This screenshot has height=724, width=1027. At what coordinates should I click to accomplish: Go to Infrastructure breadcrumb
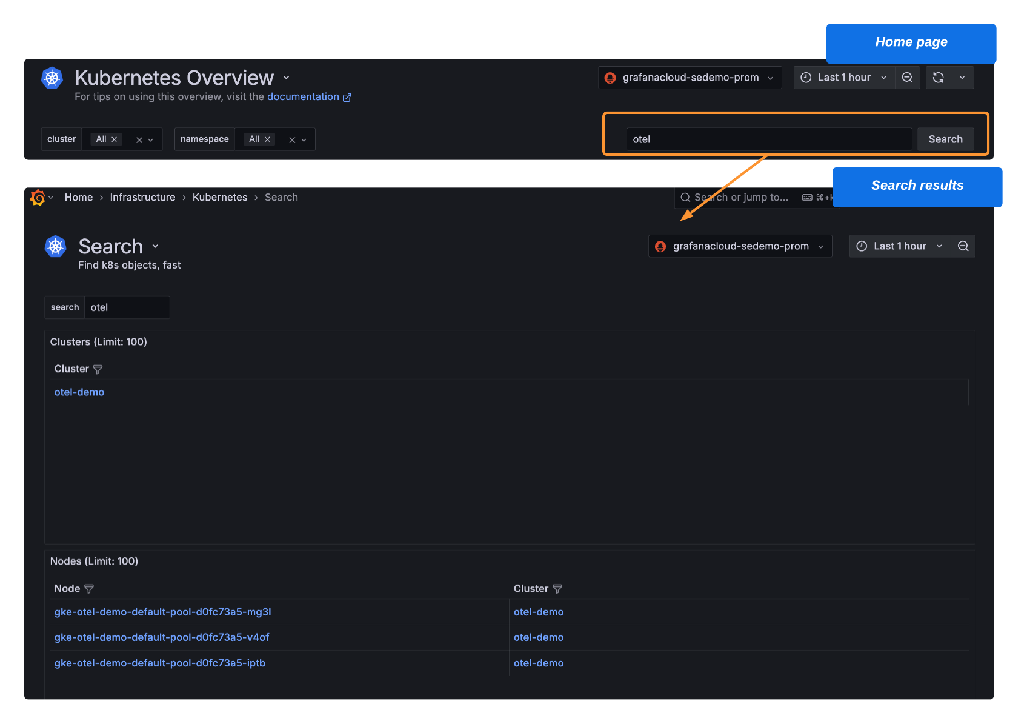[142, 198]
